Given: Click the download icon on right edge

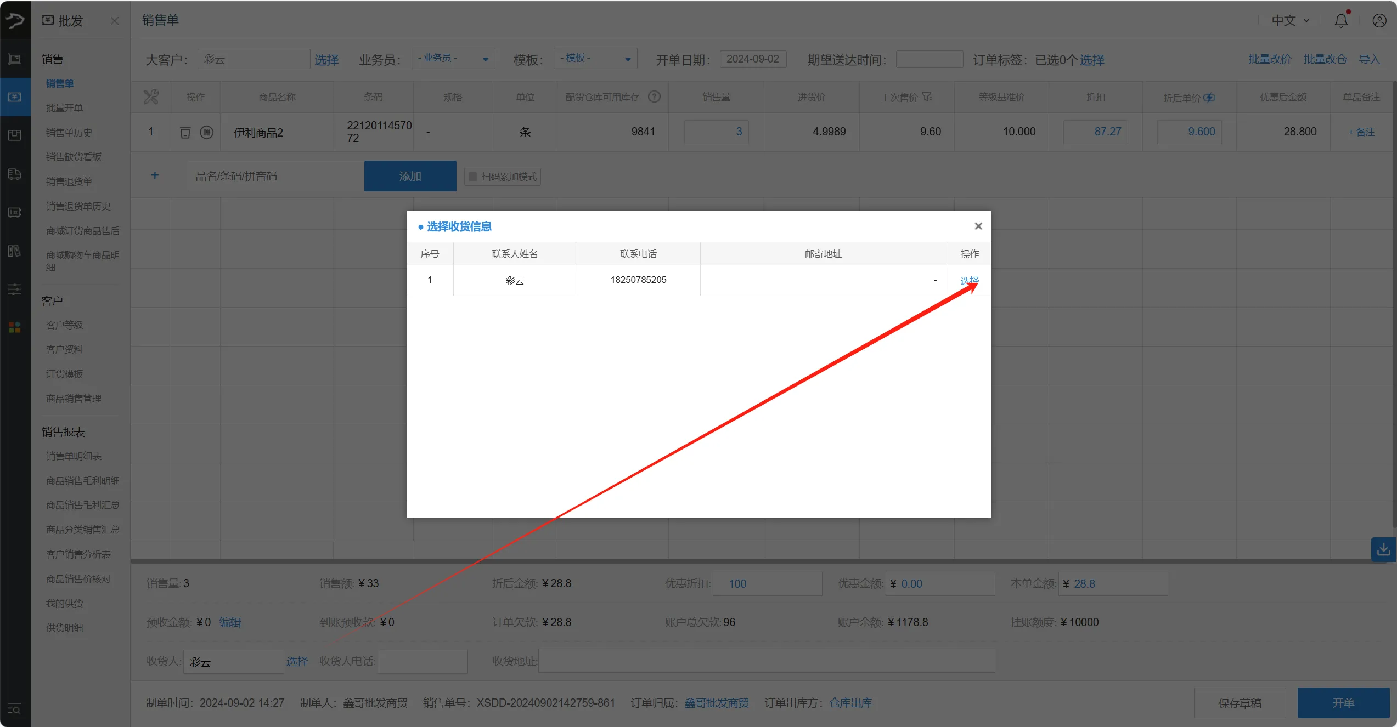Looking at the screenshot, I should (1384, 549).
